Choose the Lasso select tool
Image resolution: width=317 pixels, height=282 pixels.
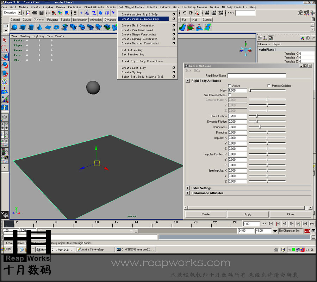5,49
